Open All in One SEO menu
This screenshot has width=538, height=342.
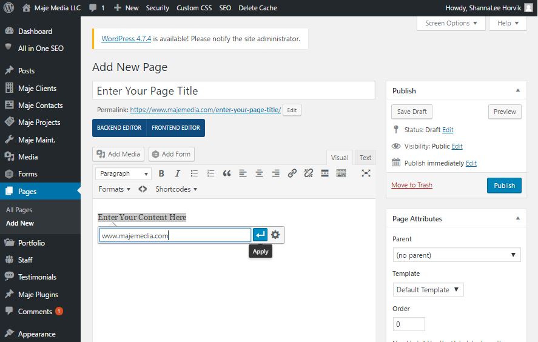(x=40, y=49)
